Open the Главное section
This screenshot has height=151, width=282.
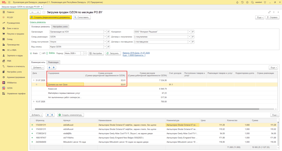[10, 12]
